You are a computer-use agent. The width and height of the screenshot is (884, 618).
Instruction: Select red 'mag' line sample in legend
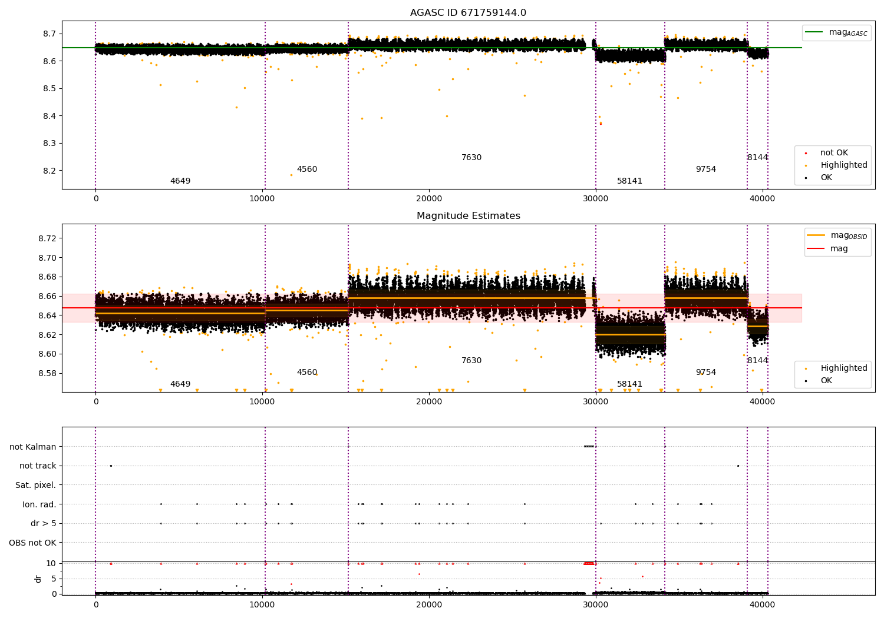[x=816, y=248]
